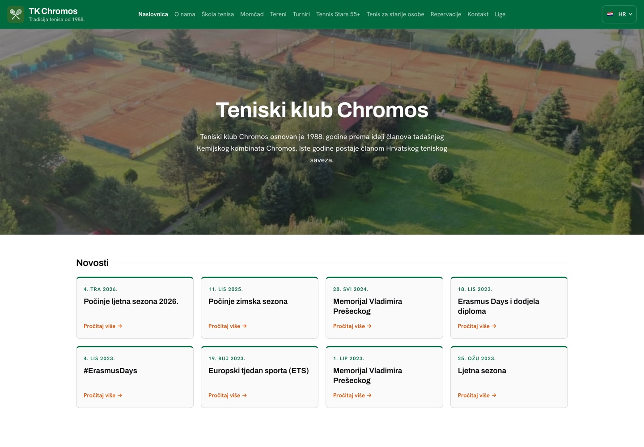This screenshot has height=447, width=644.
Task: Click the Počinje ljetna sezona 2026. headline
Action: (131, 302)
